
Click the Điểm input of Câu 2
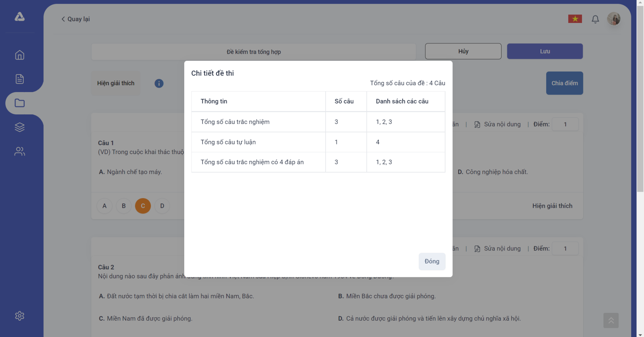565,248
